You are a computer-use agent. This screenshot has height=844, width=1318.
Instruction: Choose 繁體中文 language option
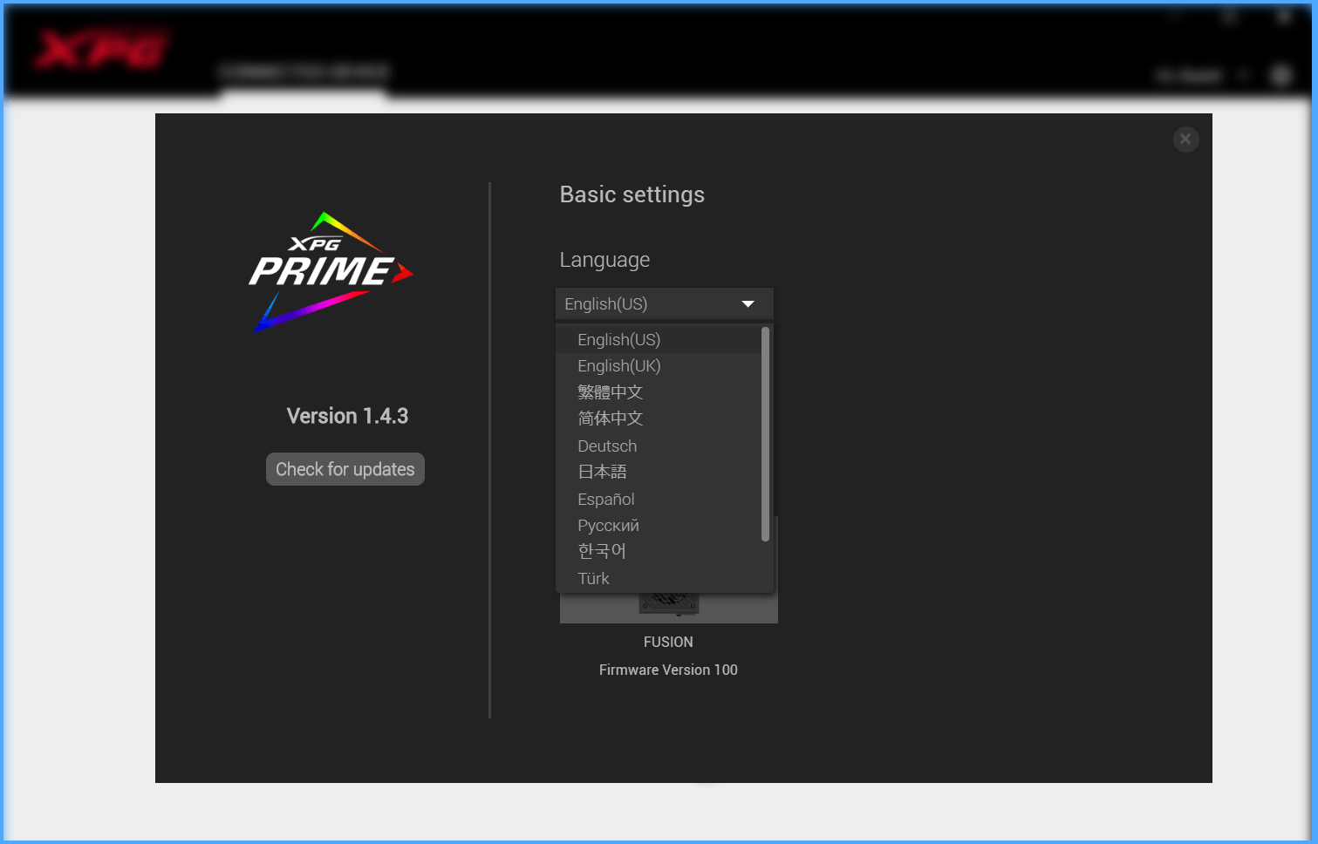pos(659,392)
